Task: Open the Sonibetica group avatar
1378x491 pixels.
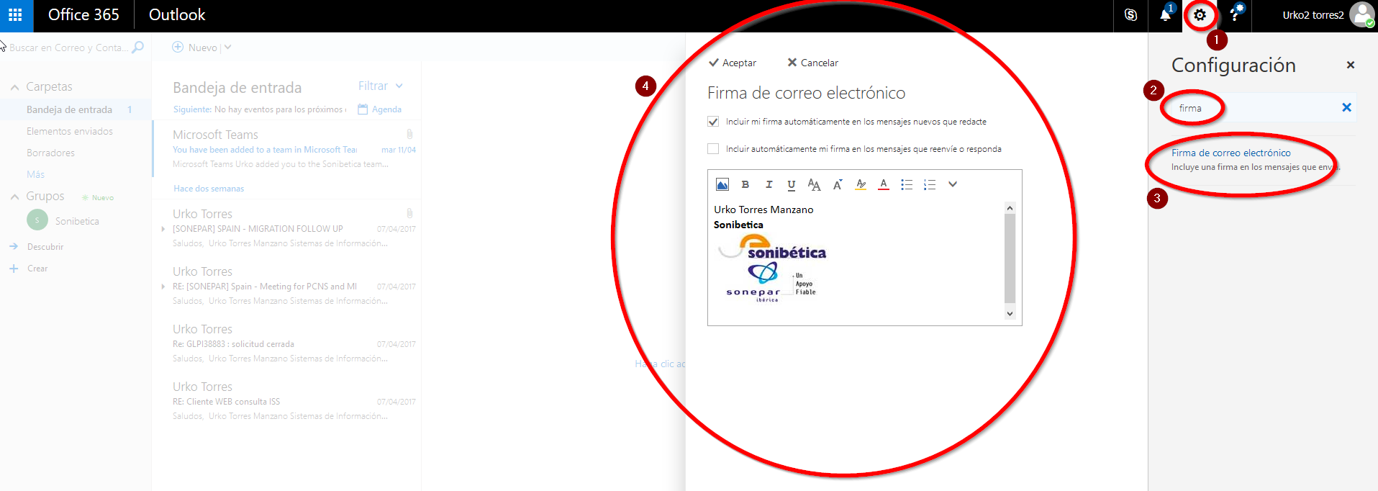Action: click(37, 220)
